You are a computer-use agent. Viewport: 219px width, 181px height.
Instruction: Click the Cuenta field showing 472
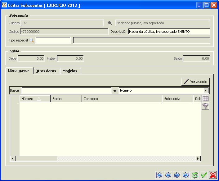pos(62,23)
